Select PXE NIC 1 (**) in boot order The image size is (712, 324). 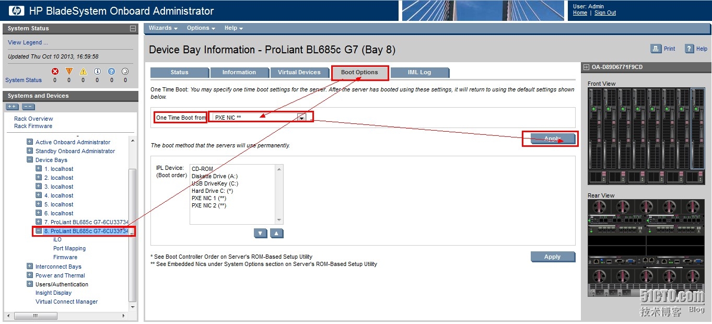pos(209,198)
